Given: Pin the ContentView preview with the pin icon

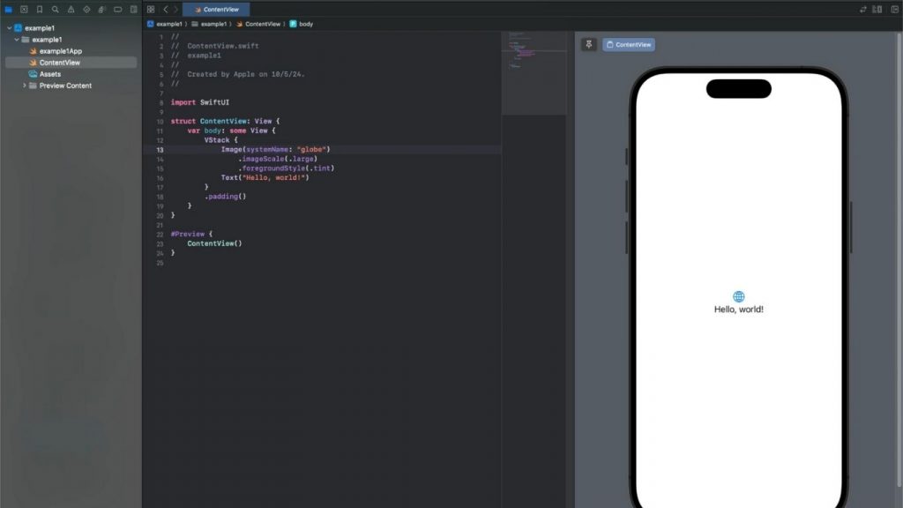Looking at the screenshot, I should [x=587, y=43].
